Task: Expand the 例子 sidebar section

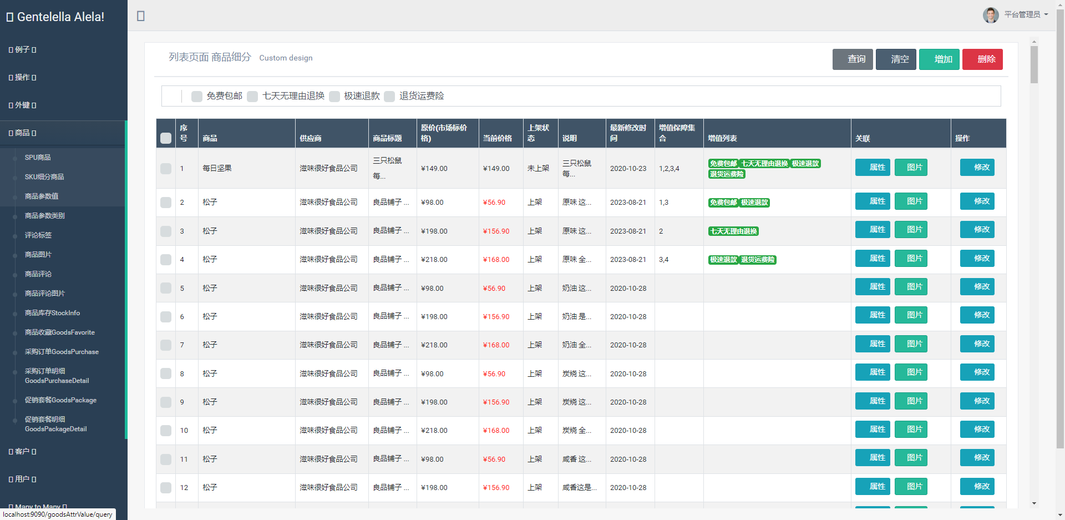Action: click(x=23, y=49)
